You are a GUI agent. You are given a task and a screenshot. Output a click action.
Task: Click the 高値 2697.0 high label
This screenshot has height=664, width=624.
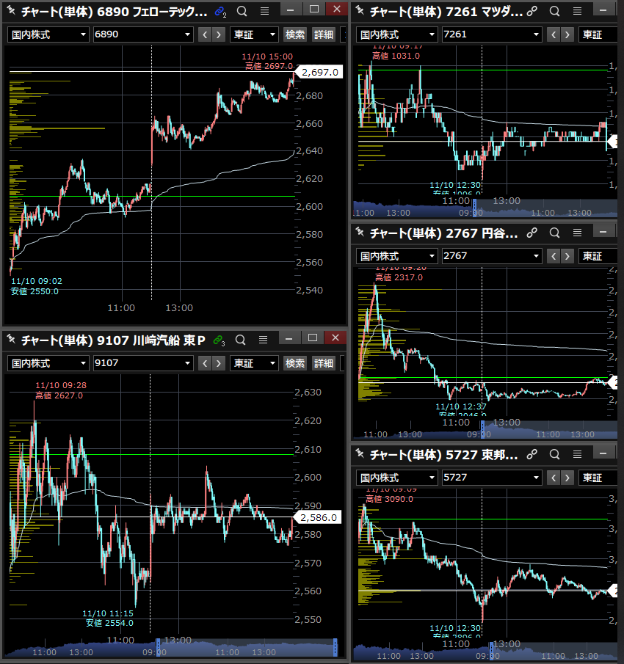tap(269, 66)
